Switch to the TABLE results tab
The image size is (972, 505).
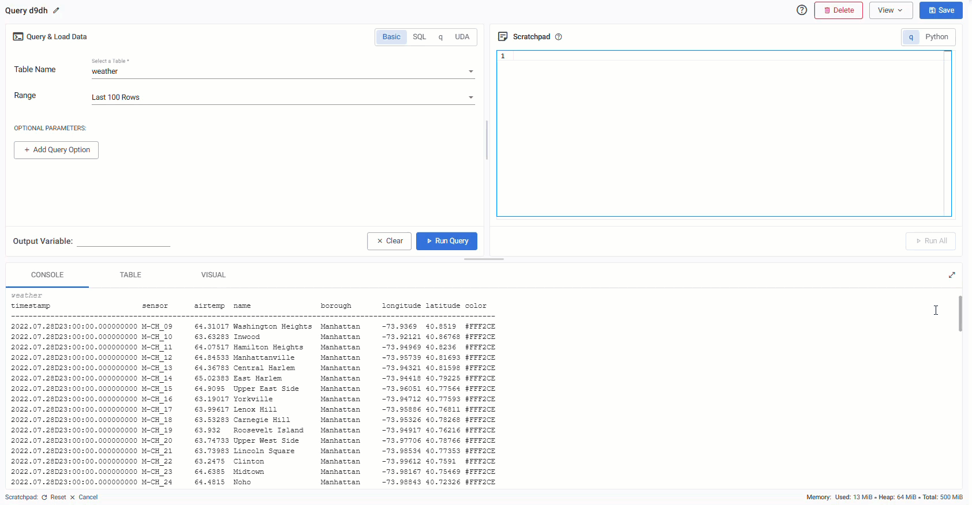[x=130, y=275]
